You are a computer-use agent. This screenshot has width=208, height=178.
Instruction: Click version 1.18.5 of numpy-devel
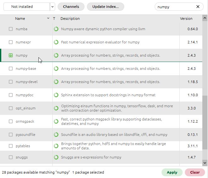pyautogui.click(x=193, y=82)
